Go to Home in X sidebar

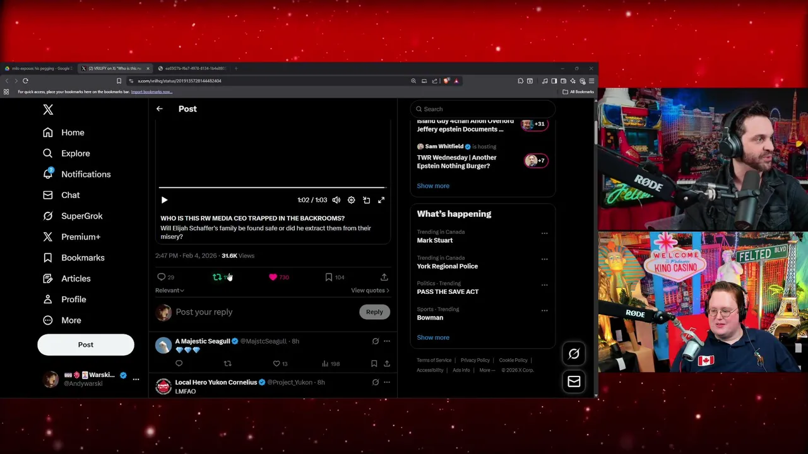tap(63, 132)
